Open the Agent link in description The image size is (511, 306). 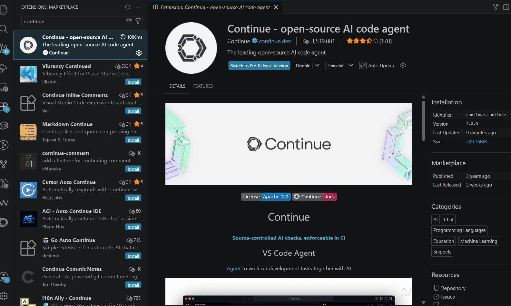click(x=234, y=268)
